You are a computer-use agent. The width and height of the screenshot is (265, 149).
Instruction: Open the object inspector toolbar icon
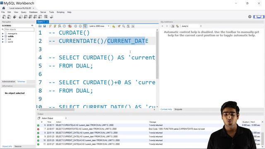point(15,17)
